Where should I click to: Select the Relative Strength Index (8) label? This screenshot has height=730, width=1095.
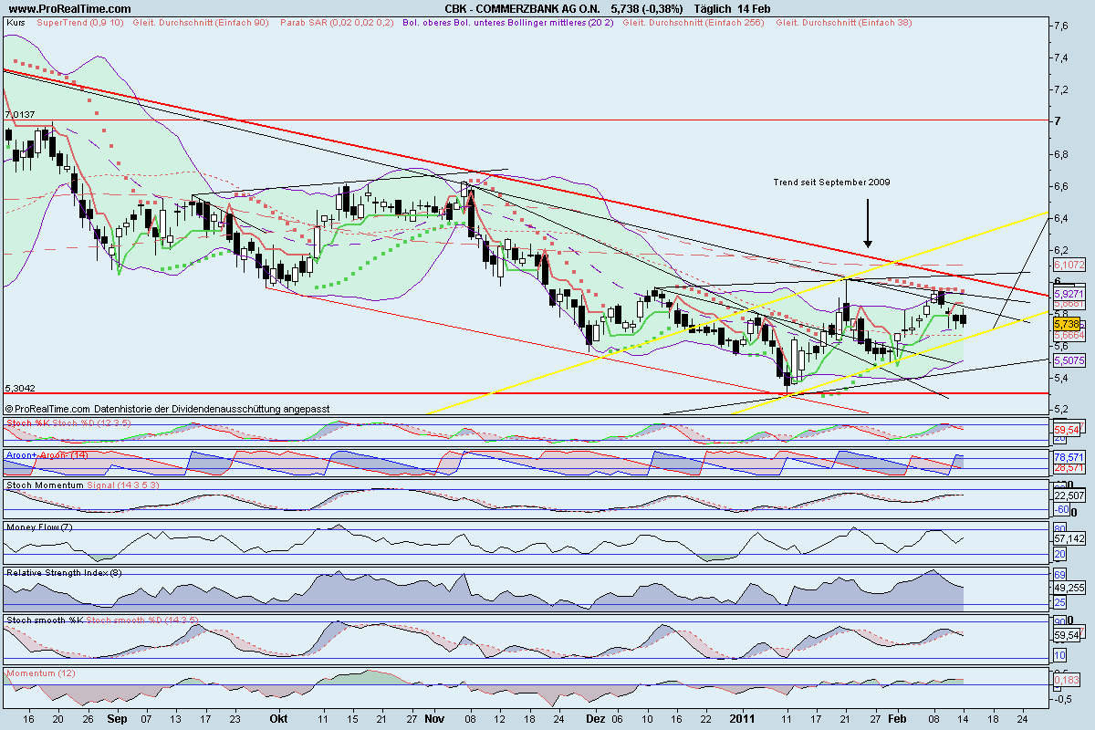tap(63, 573)
